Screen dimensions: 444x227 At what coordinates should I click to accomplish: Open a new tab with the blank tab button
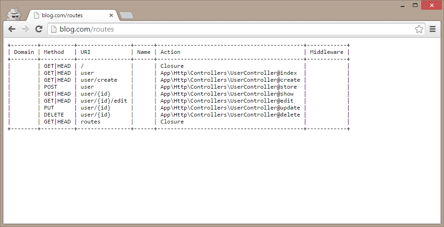pos(126,16)
